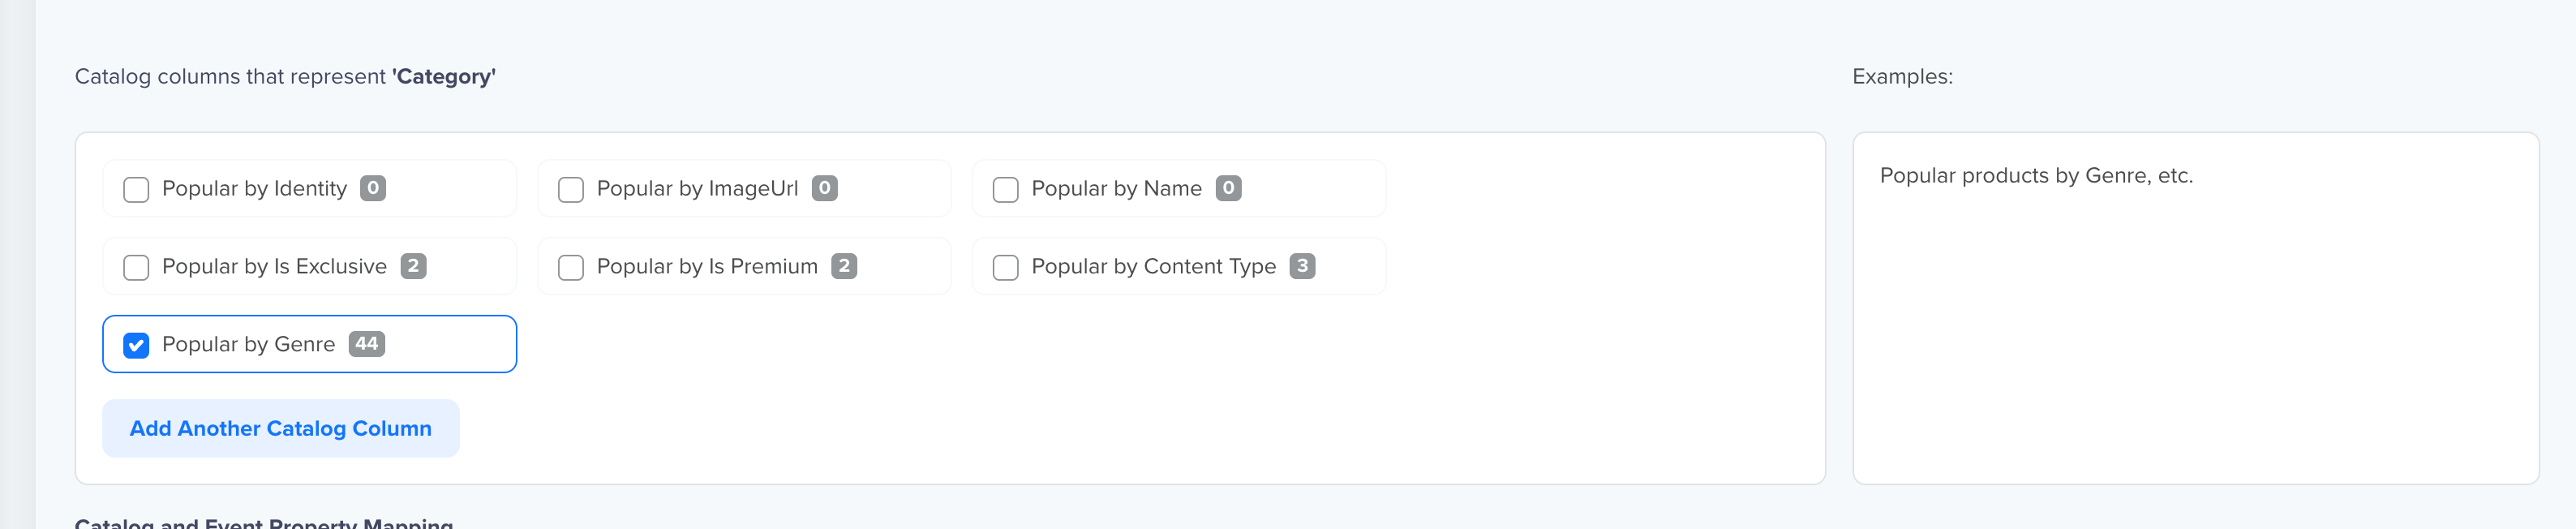Uncheck the Popular by Genre checkbox
Screen dimensions: 2576x529
(136, 345)
